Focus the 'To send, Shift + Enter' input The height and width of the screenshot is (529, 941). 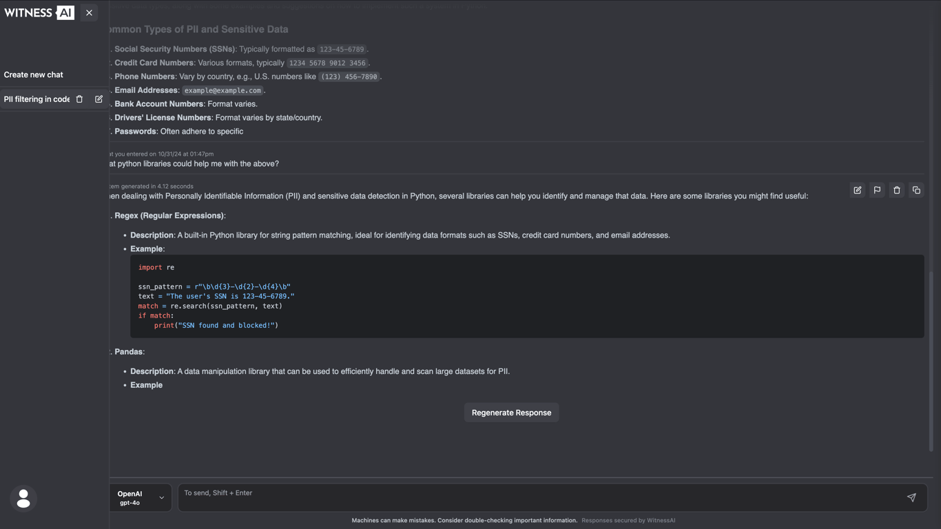tap(537, 497)
